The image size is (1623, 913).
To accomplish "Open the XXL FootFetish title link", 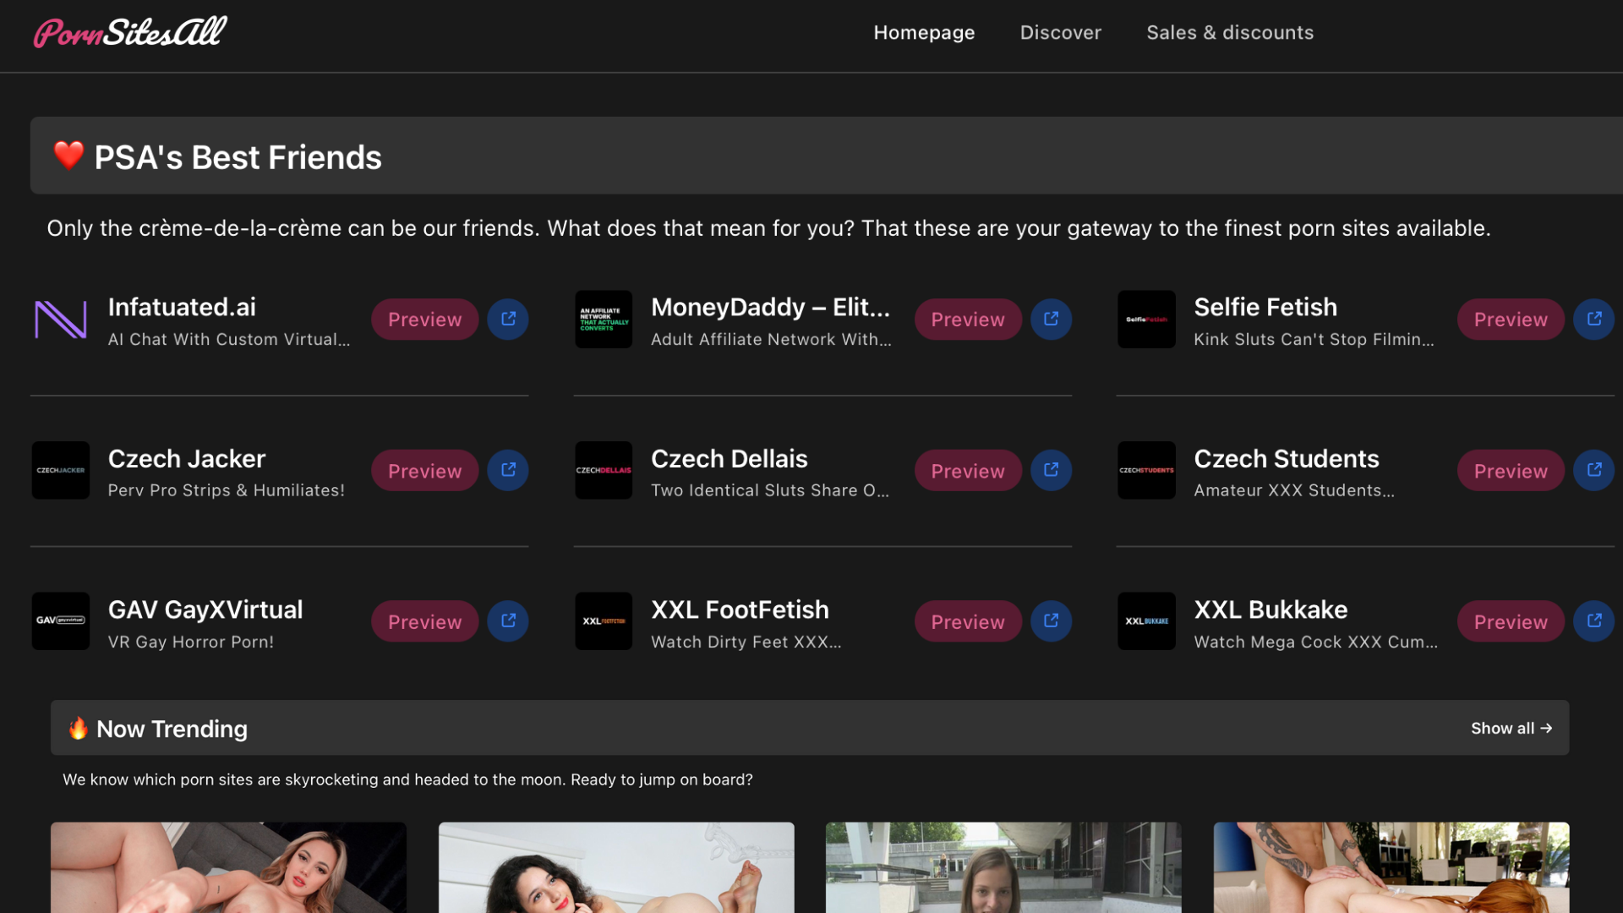I will [x=740, y=610].
